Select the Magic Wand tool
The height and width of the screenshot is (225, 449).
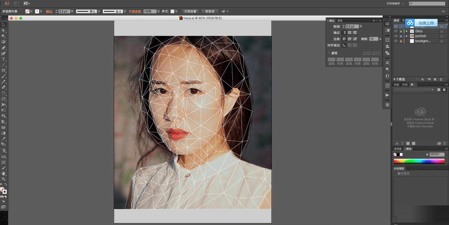point(3,36)
